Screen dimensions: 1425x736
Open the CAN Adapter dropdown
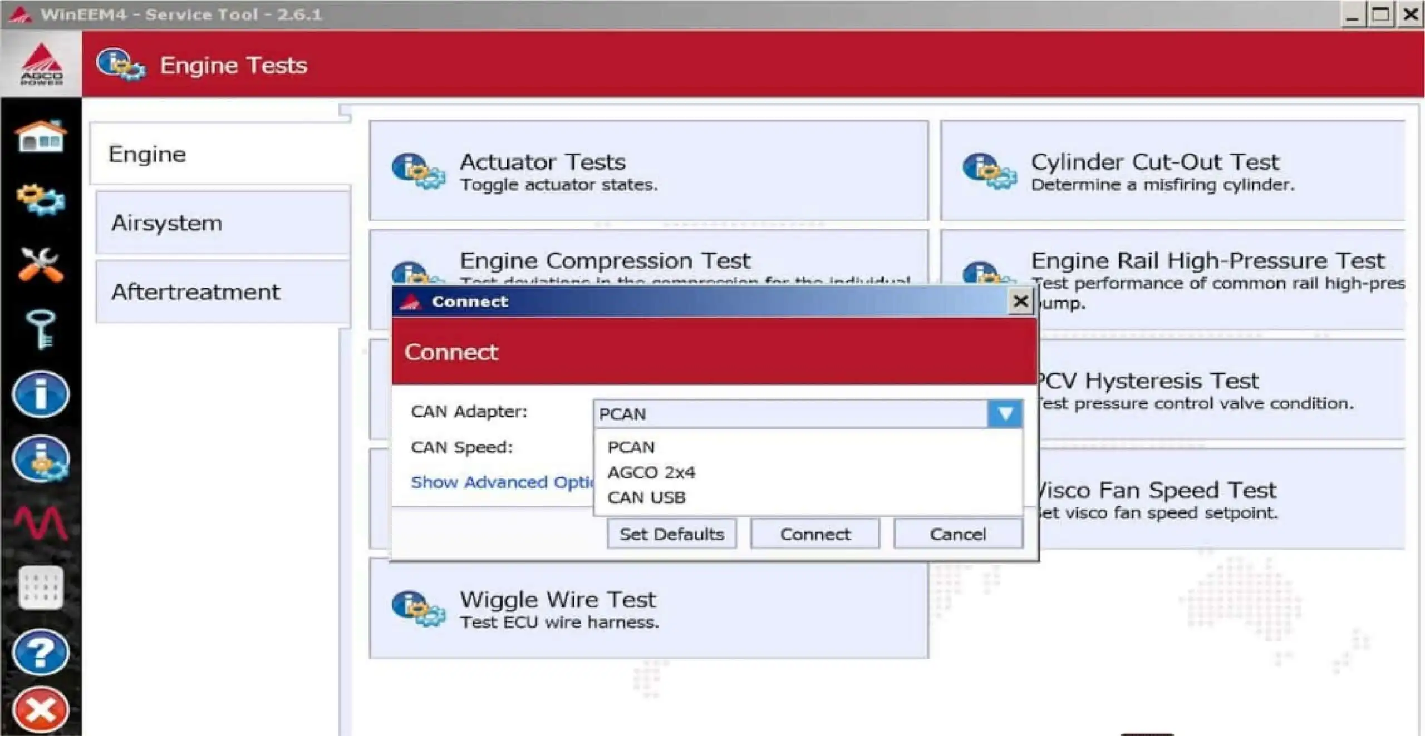tap(1005, 413)
